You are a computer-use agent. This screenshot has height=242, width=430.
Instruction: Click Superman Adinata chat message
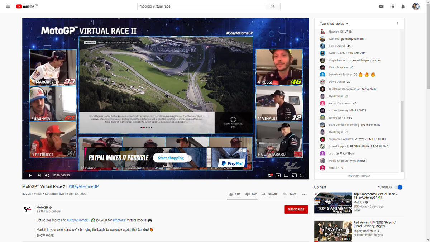(359, 139)
